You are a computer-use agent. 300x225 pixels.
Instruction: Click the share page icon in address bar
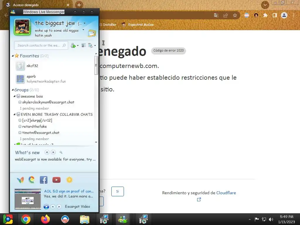pos(226,15)
